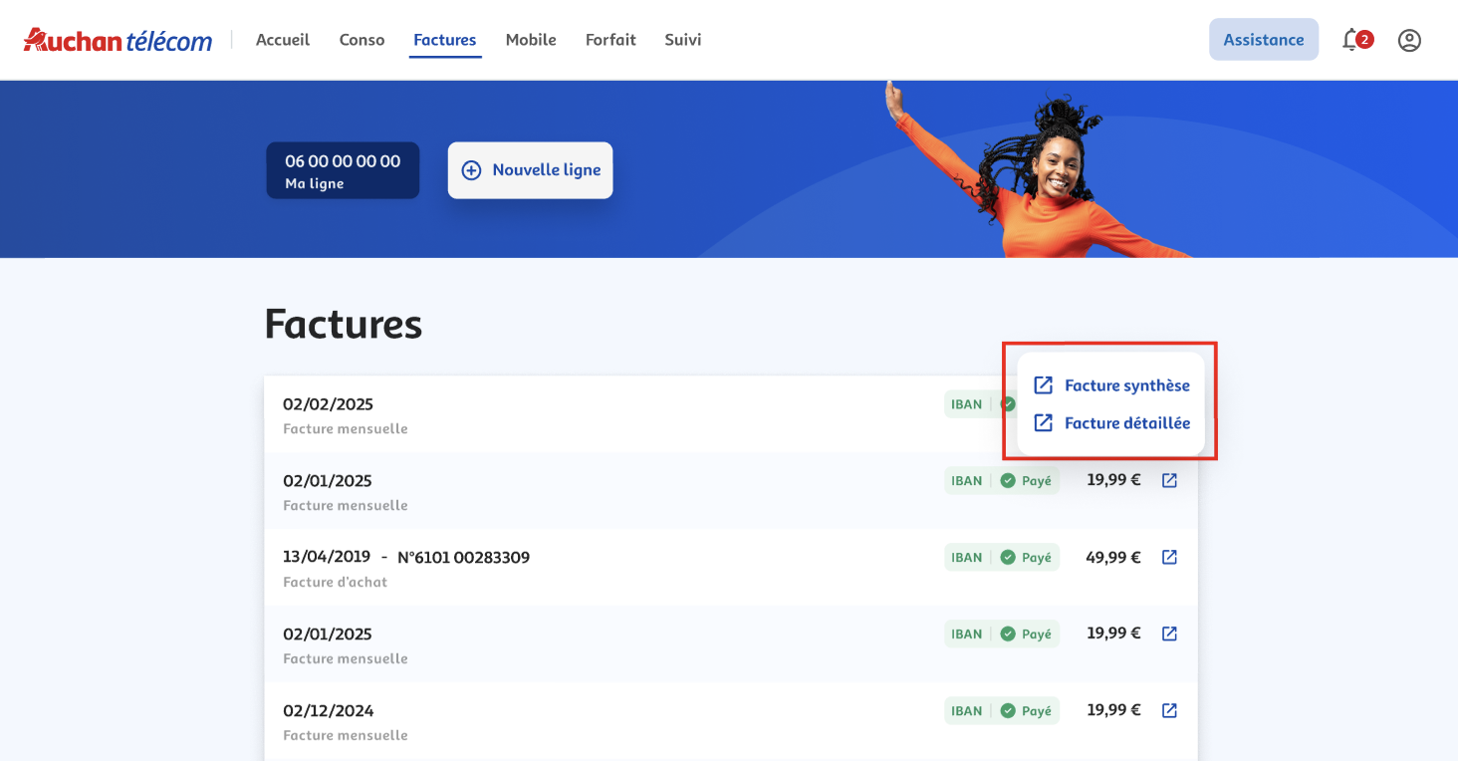Choose Facture synthèse from the popup menu
Viewport: 1458px width, 761px height.
pyautogui.click(x=1126, y=385)
